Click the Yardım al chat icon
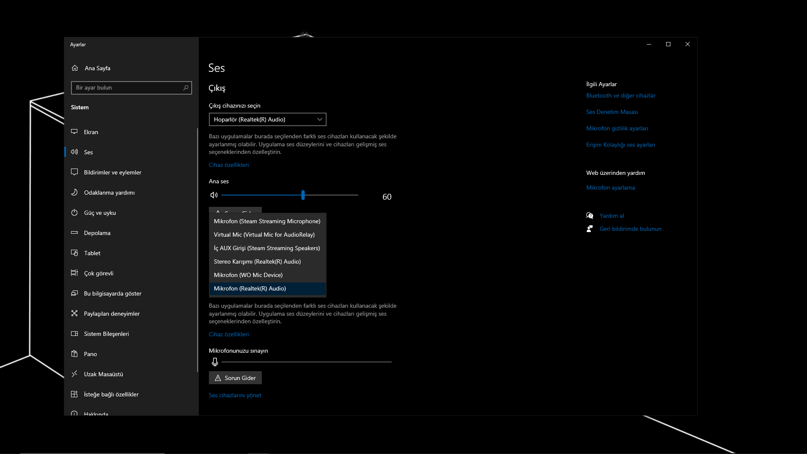The height and width of the screenshot is (454, 807). [590, 216]
